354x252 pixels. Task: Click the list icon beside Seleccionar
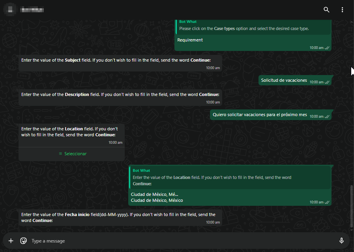(60, 154)
